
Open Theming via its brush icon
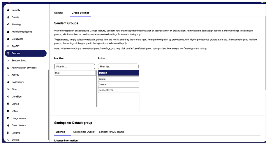point(8,24)
